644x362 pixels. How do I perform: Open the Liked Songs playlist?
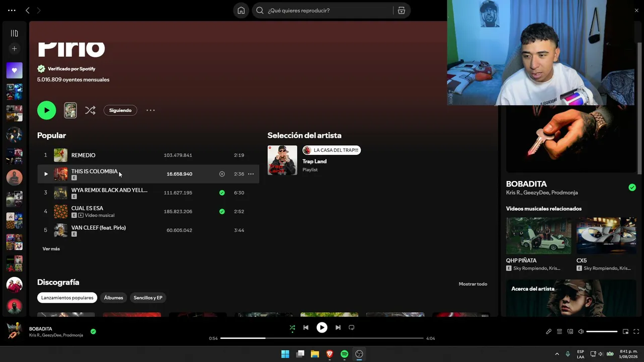14,70
